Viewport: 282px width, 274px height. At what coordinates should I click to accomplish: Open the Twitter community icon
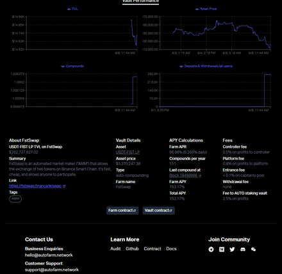point(232,249)
